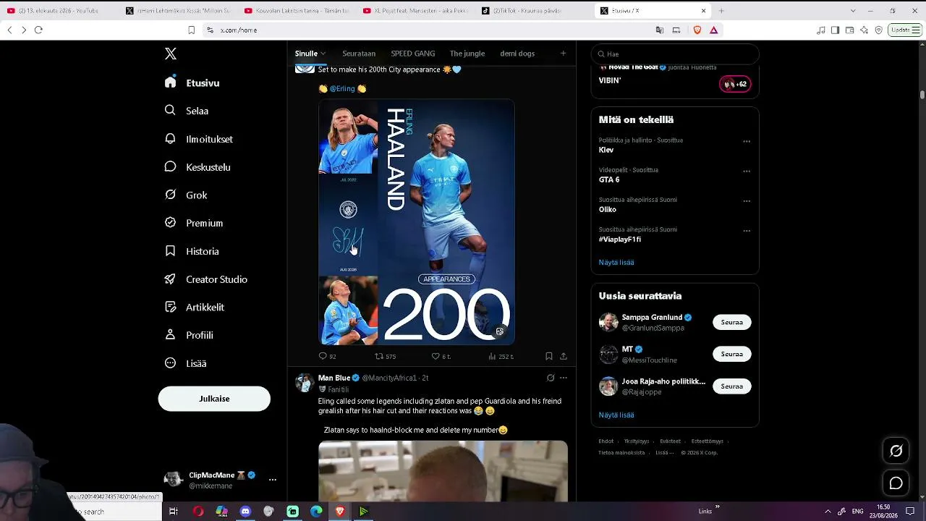Open Brave wallet icon in toolbar

click(849, 30)
